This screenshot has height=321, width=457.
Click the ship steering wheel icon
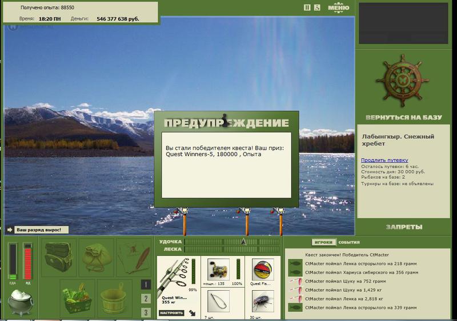click(x=403, y=81)
